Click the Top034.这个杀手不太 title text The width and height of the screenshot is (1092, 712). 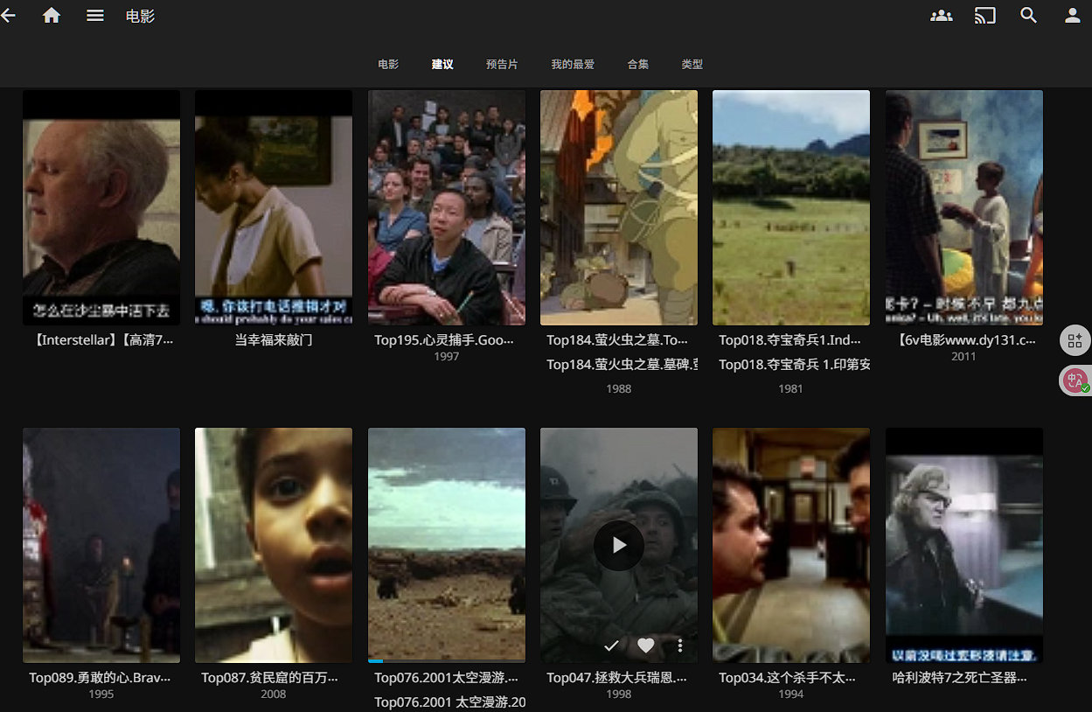pos(788,677)
